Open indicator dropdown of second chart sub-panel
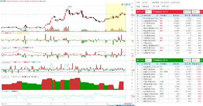 coord(5,48)
